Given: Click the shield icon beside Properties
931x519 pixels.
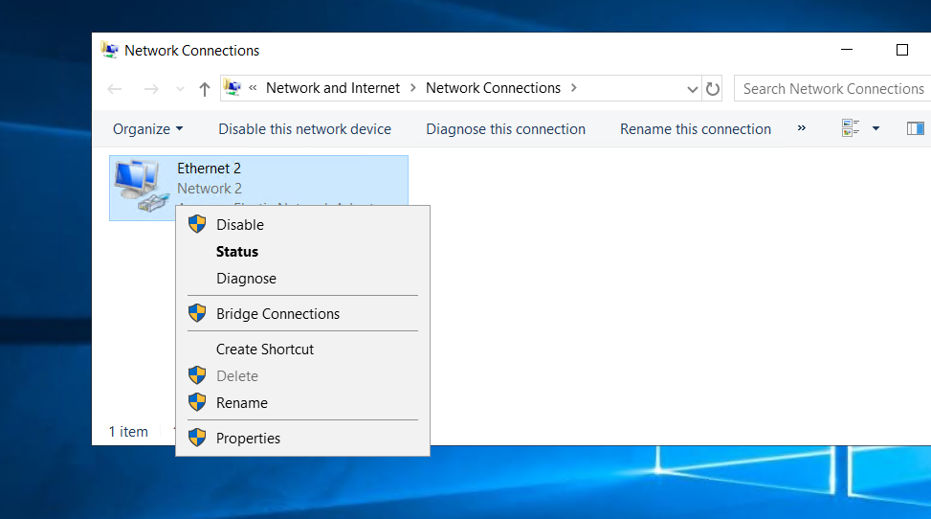Looking at the screenshot, I should click(x=197, y=438).
